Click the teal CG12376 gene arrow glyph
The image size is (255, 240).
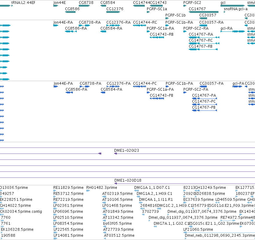113,12
